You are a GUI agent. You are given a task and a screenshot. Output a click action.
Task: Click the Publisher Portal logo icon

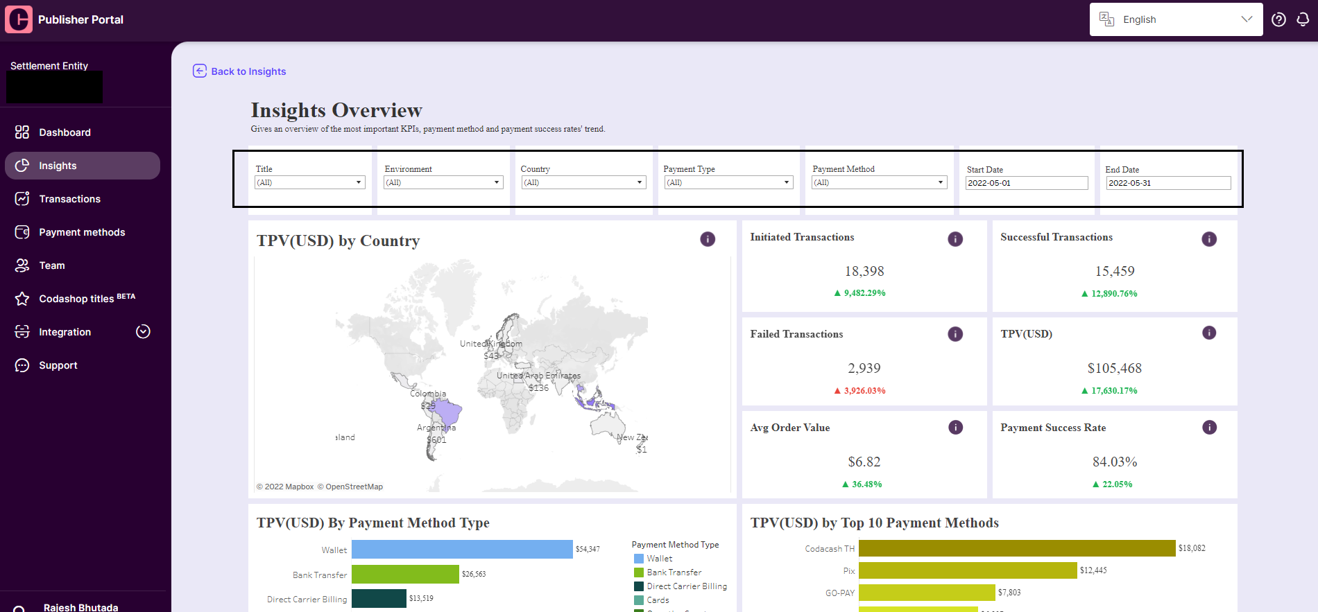pyautogui.click(x=19, y=19)
